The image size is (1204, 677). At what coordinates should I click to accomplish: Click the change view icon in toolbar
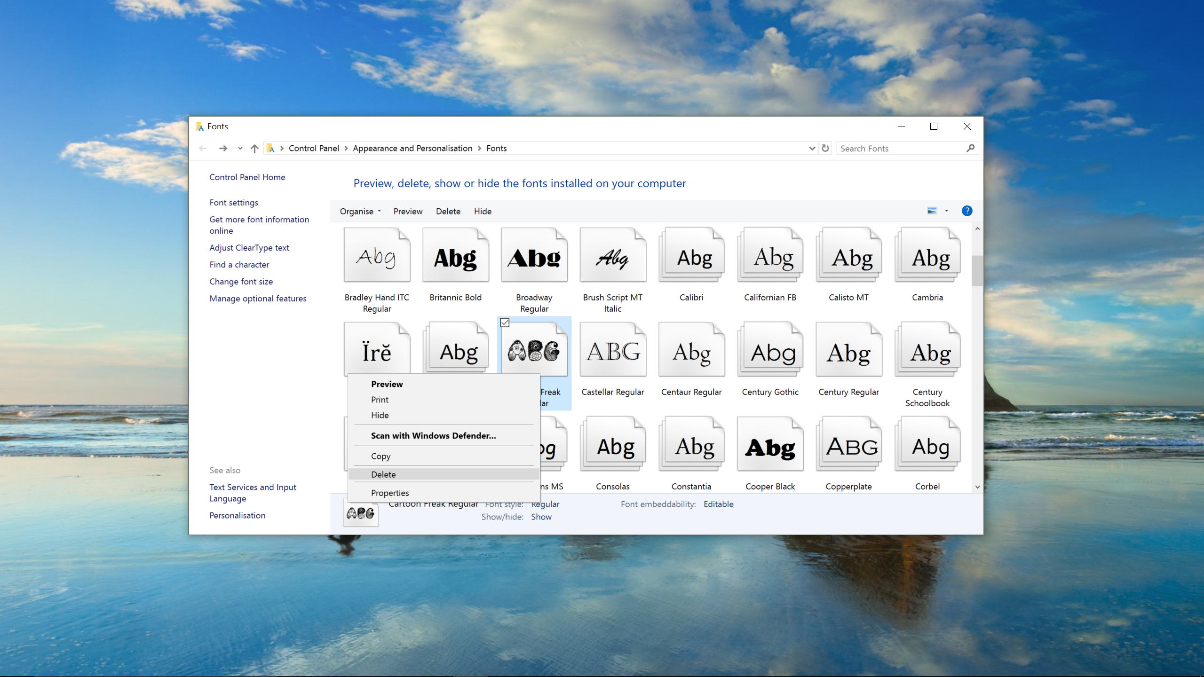click(x=932, y=211)
